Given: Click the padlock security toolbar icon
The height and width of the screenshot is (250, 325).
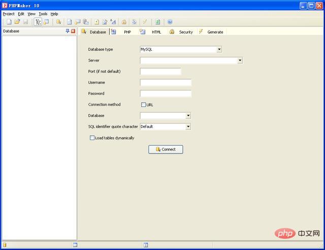Looking at the screenshot, I should pos(124,22).
